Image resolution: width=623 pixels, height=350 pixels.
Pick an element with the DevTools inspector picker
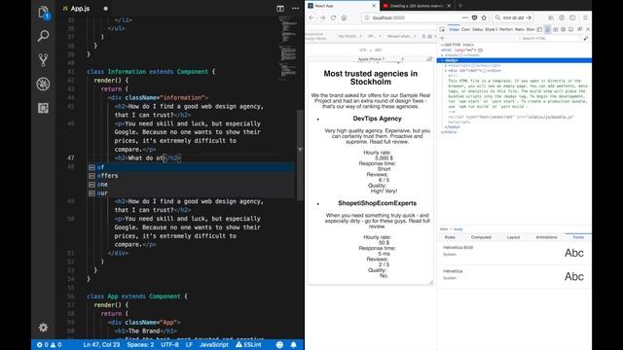click(442, 29)
